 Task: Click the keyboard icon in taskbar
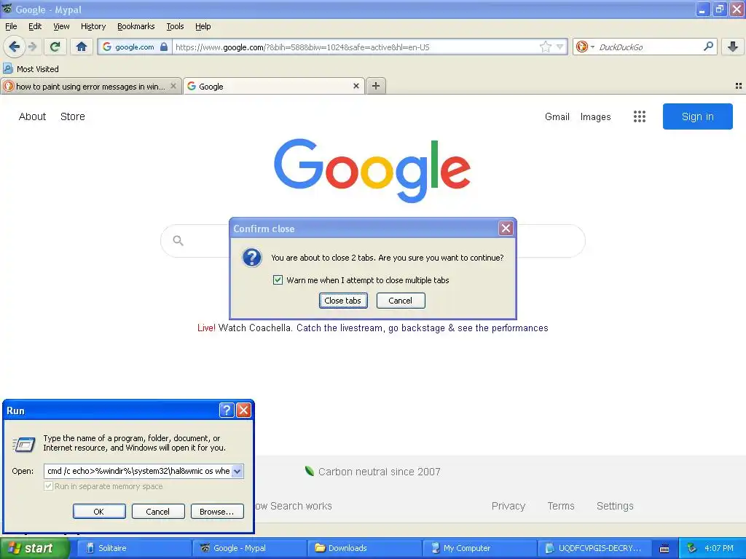664,549
